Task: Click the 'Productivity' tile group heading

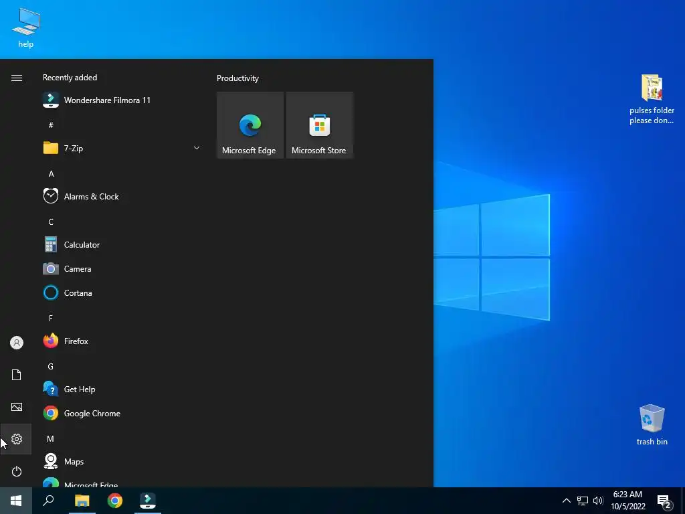Action: coord(237,78)
